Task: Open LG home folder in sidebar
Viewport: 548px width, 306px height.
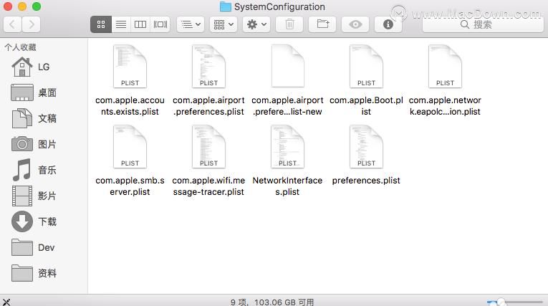Action: pos(31,67)
